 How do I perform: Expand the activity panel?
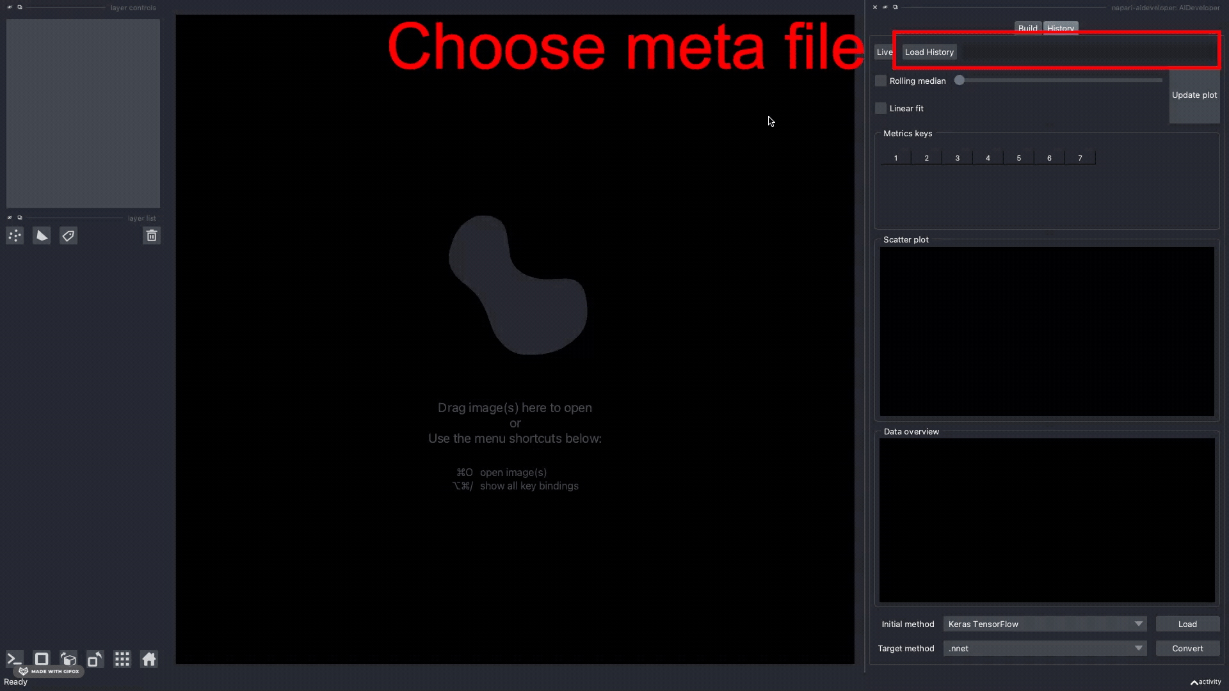tap(1205, 682)
